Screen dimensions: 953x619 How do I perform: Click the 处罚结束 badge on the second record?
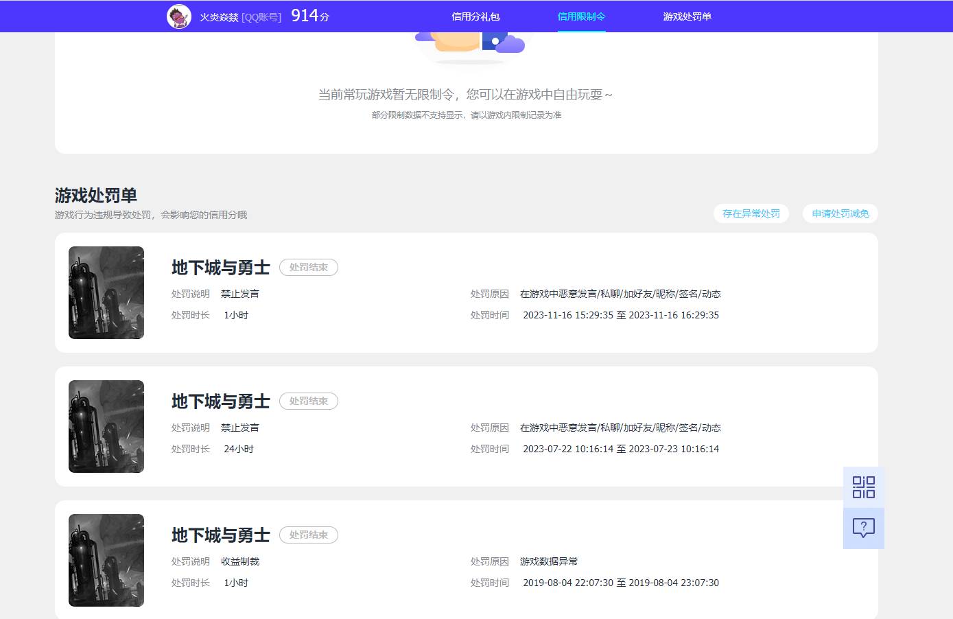(x=308, y=401)
